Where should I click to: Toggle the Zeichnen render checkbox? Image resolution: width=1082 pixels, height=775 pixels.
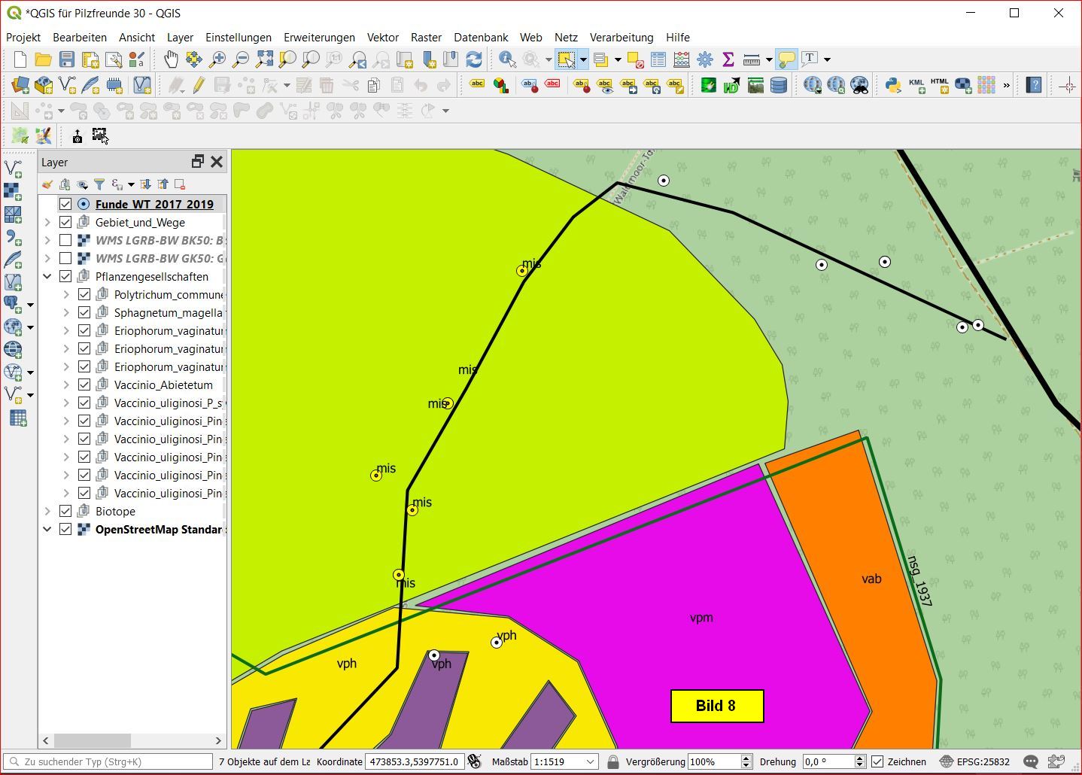[877, 761]
